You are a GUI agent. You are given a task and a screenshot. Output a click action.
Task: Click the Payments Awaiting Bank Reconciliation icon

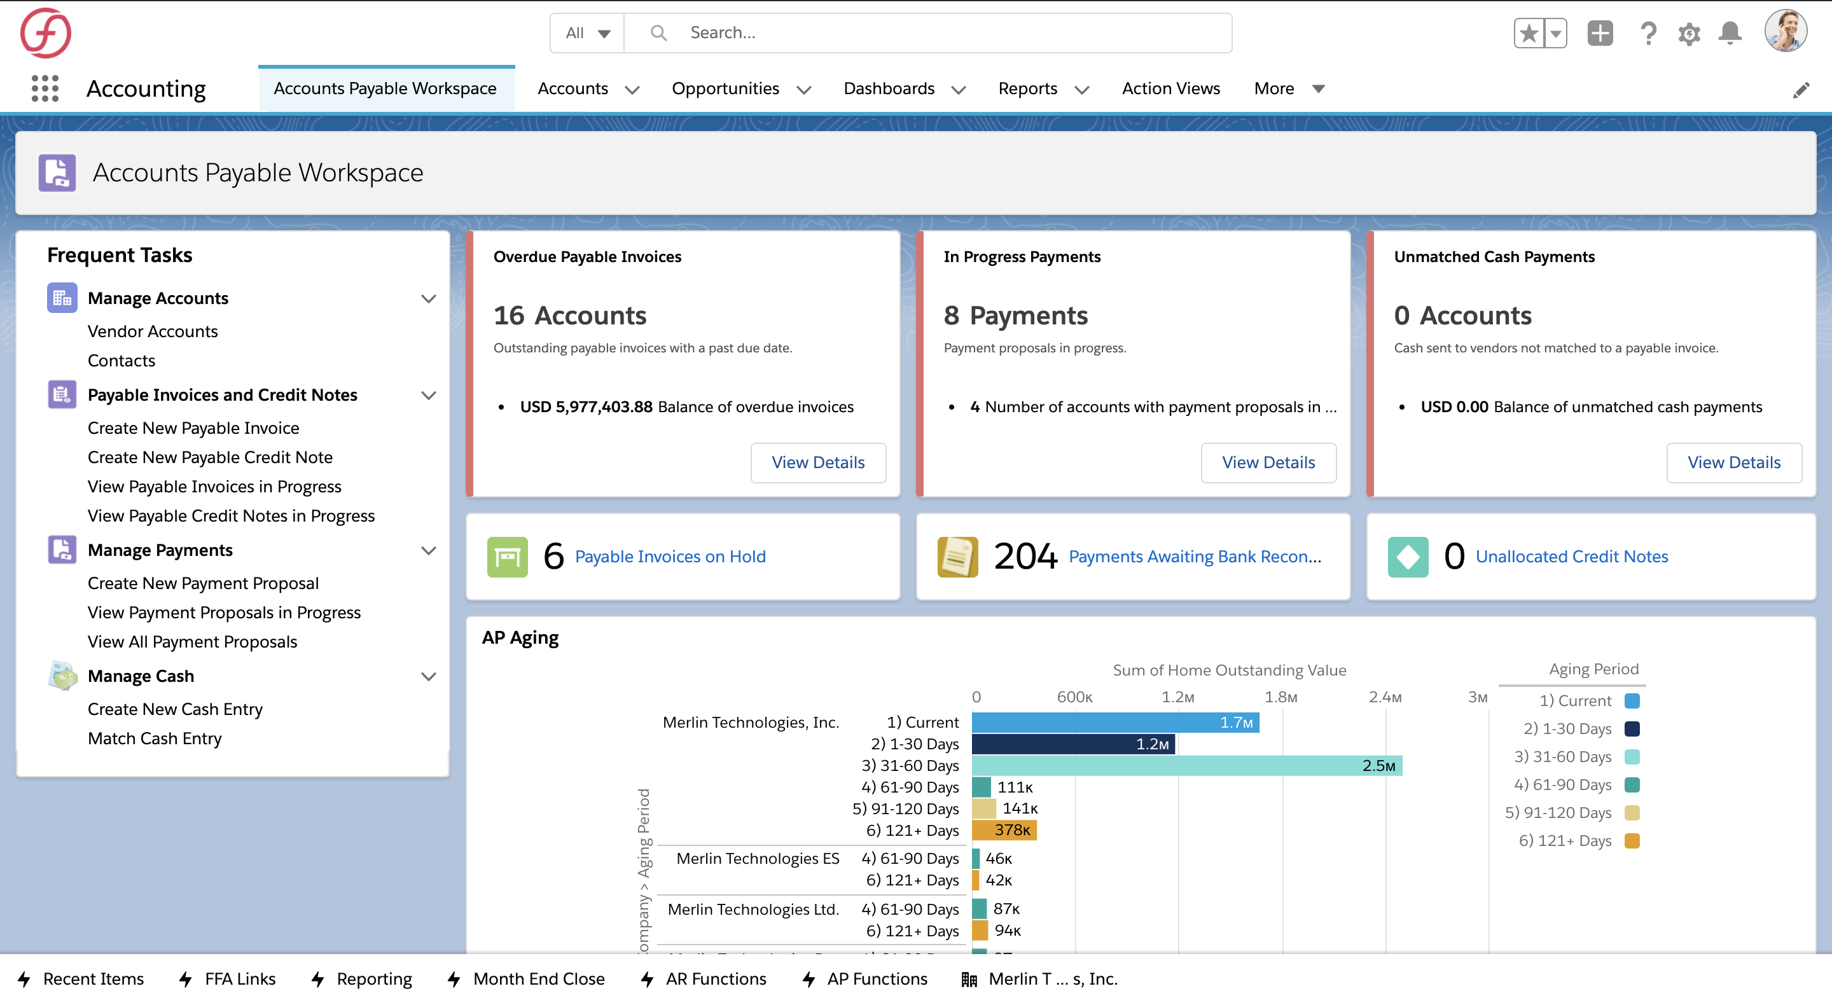click(x=961, y=555)
